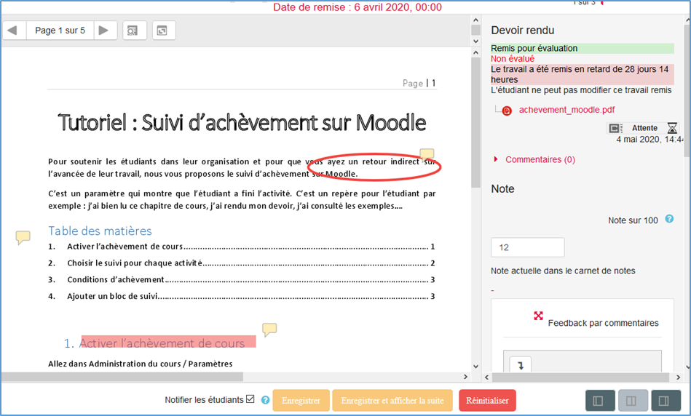
Task: Collapse review panel layout button
Action: pos(600,401)
